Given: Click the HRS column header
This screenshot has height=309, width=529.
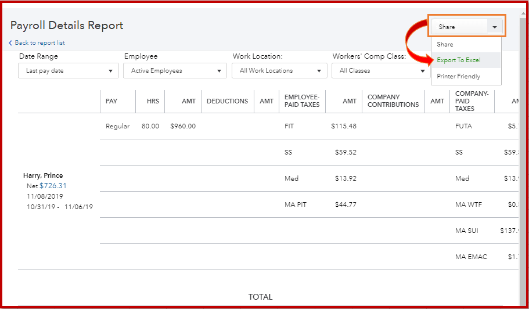Looking at the screenshot, I should point(153,101).
